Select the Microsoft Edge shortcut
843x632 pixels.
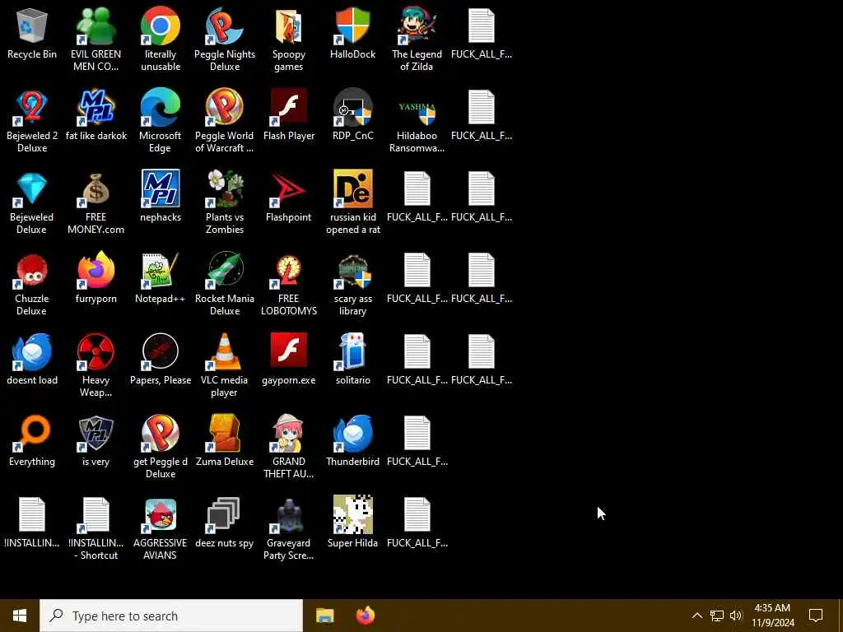pyautogui.click(x=161, y=121)
